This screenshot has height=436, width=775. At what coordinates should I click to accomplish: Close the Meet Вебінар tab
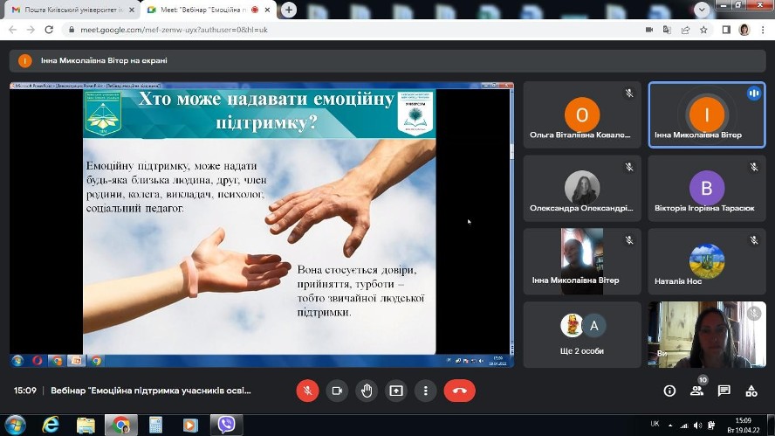click(x=267, y=10)
